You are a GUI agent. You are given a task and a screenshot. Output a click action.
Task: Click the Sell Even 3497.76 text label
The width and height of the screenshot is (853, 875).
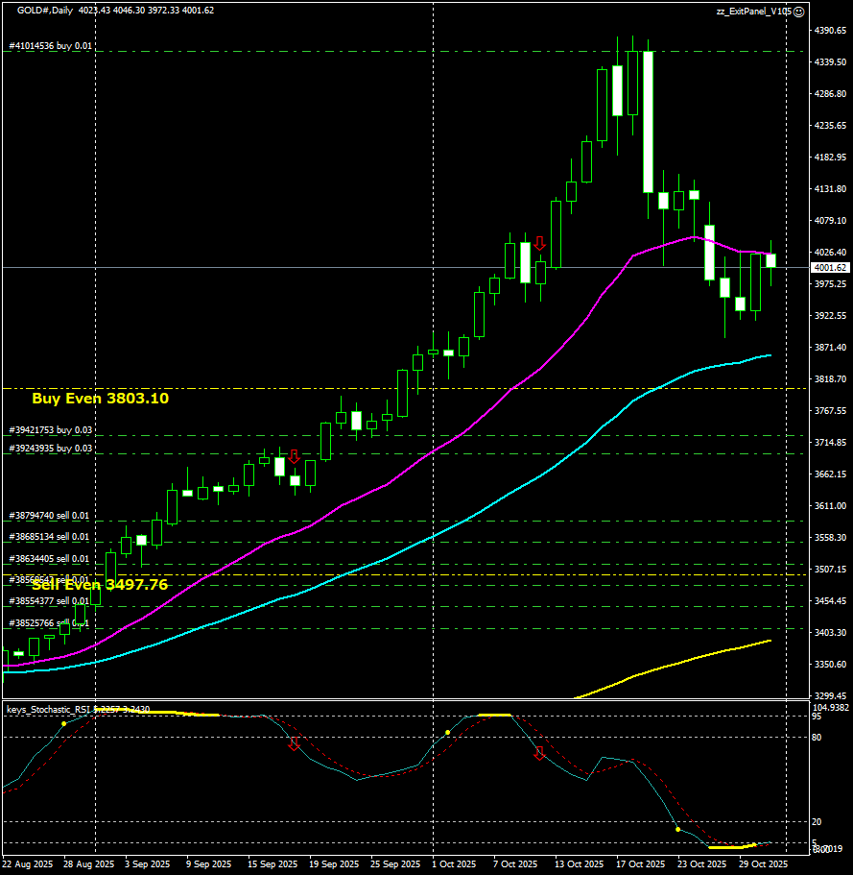point(100,584)
